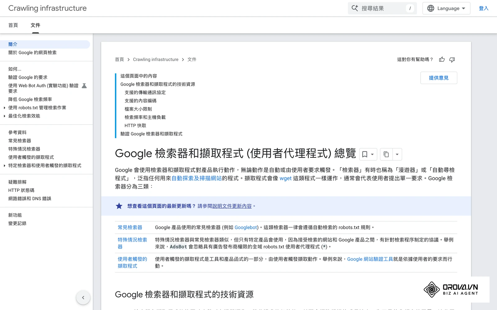Click the thumbs down not helpful icon
The height and width of the screenshot is (310, 497).
[452, 60]
